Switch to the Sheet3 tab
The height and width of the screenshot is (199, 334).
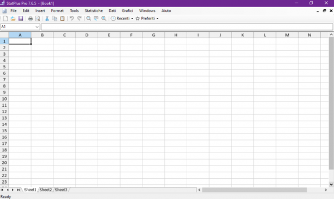tap(61, 190)
